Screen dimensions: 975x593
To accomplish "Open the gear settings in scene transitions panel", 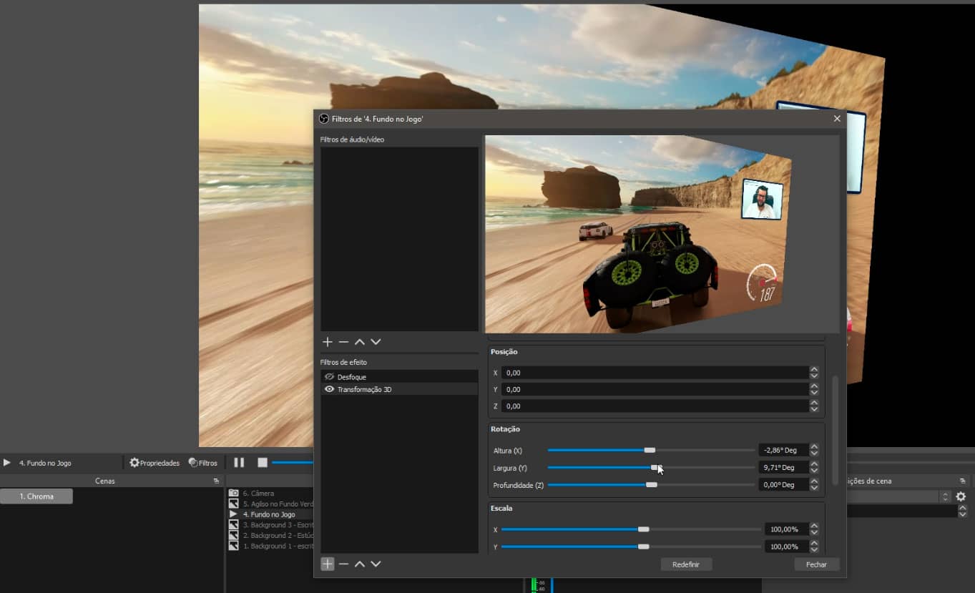I will 961,496.
